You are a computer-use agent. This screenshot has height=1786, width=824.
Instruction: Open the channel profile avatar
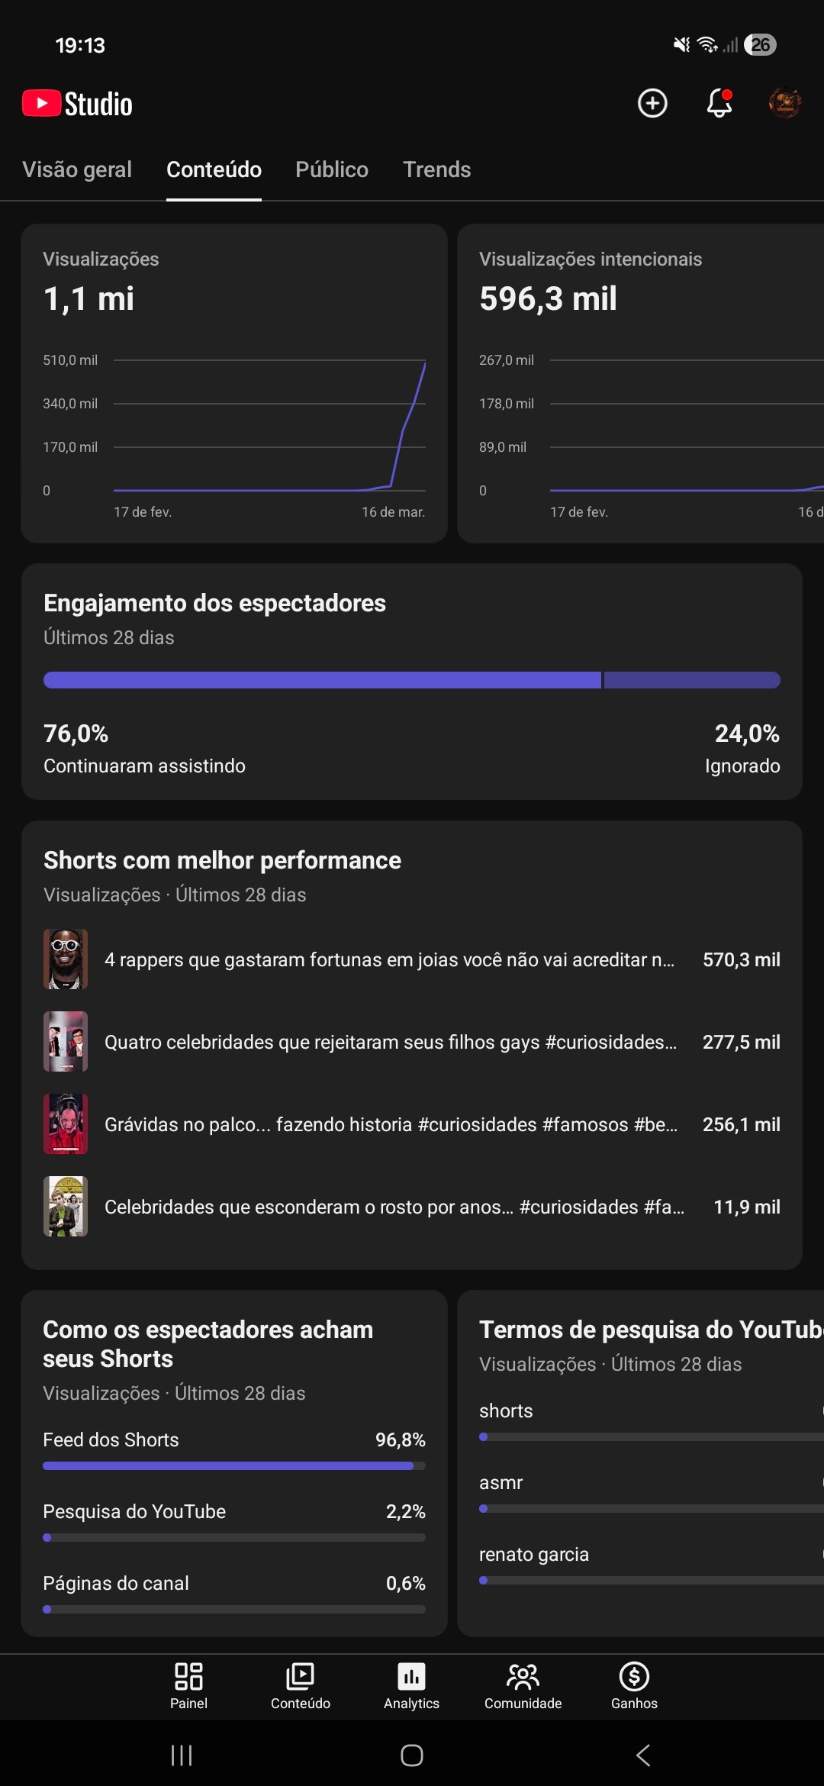(784, 103)
